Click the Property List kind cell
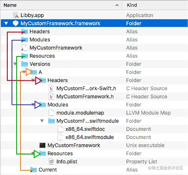The height and width of the screenshot is (175, 188). pyautogui.click(x=141, y=161)
